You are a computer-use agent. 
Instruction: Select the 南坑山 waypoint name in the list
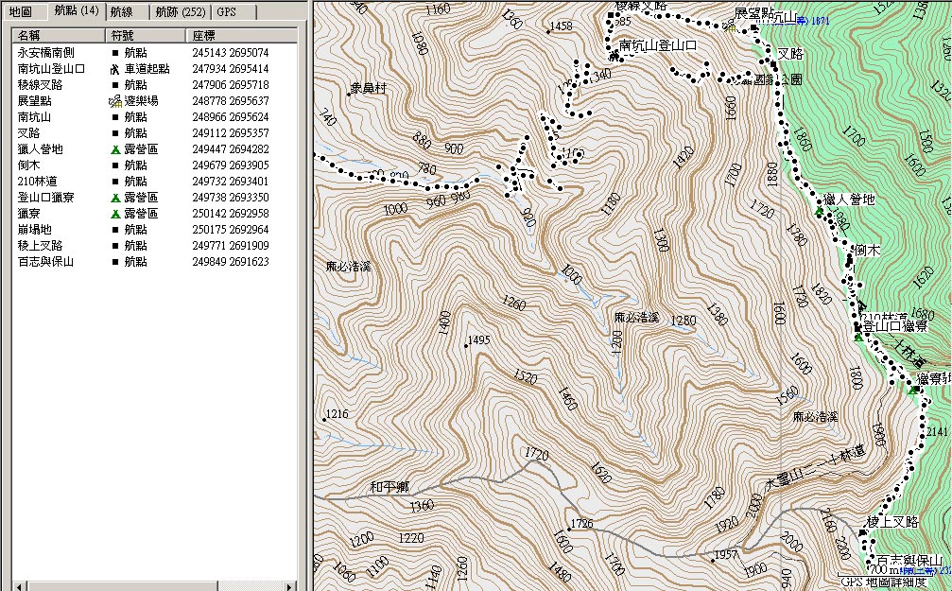[35, 117]
